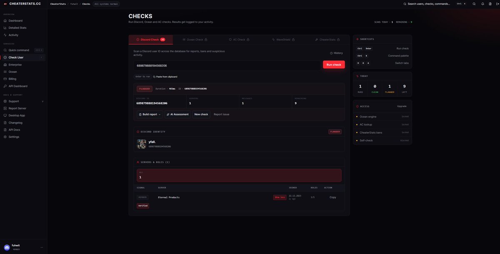500x254 pixels.
Task: Open the Build report dropdown
Action: [x=150, y=114]
